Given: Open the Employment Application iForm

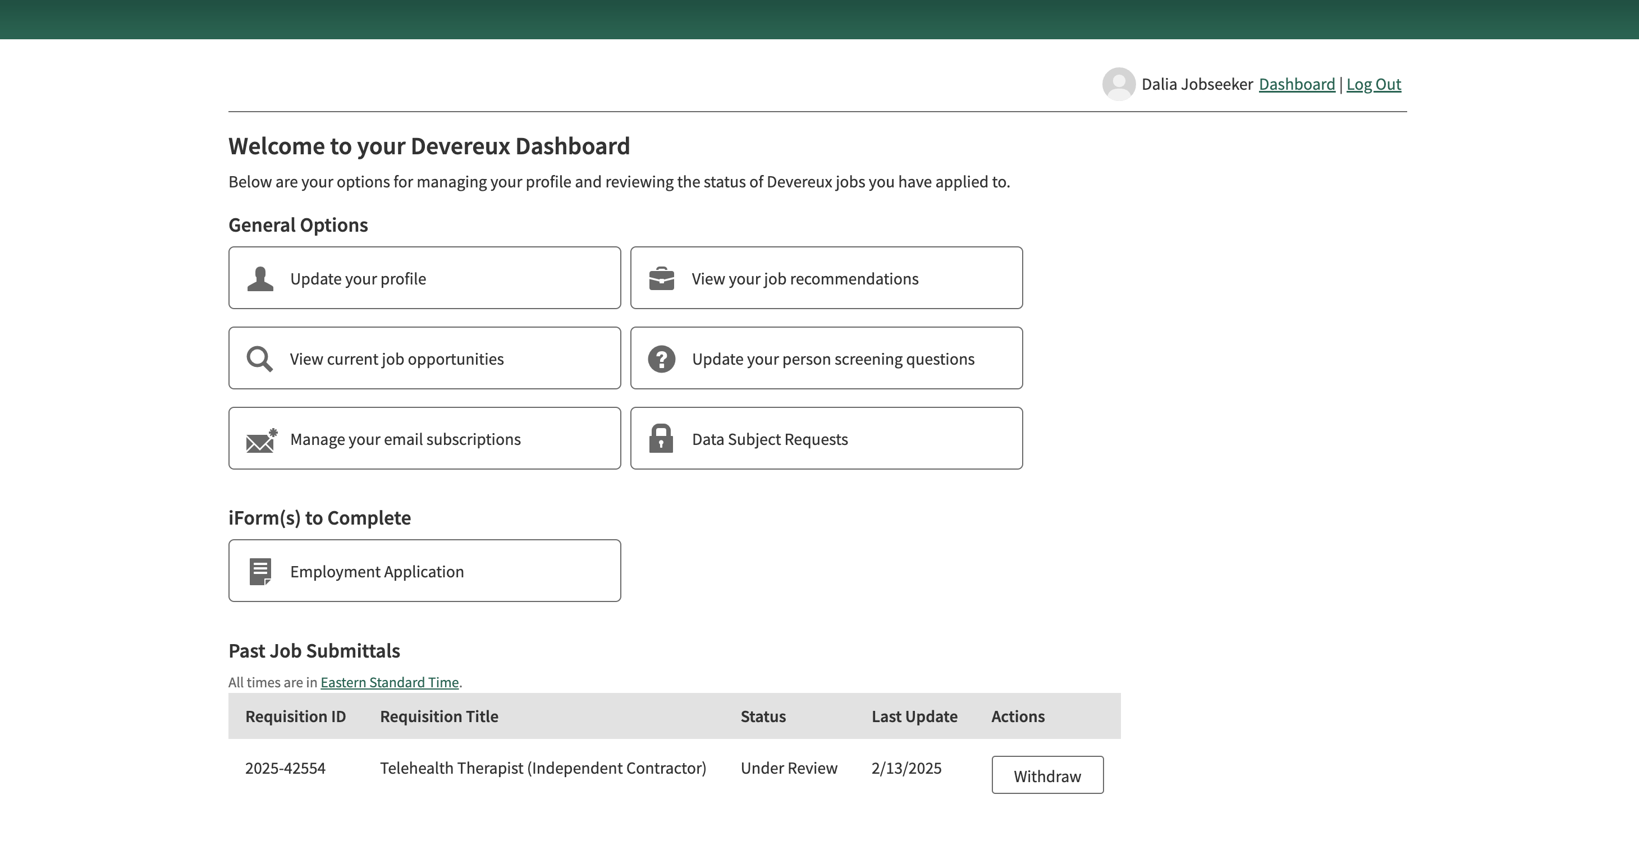Looking at the screenshot, I should pyautogui.click(x=424, y=571).
